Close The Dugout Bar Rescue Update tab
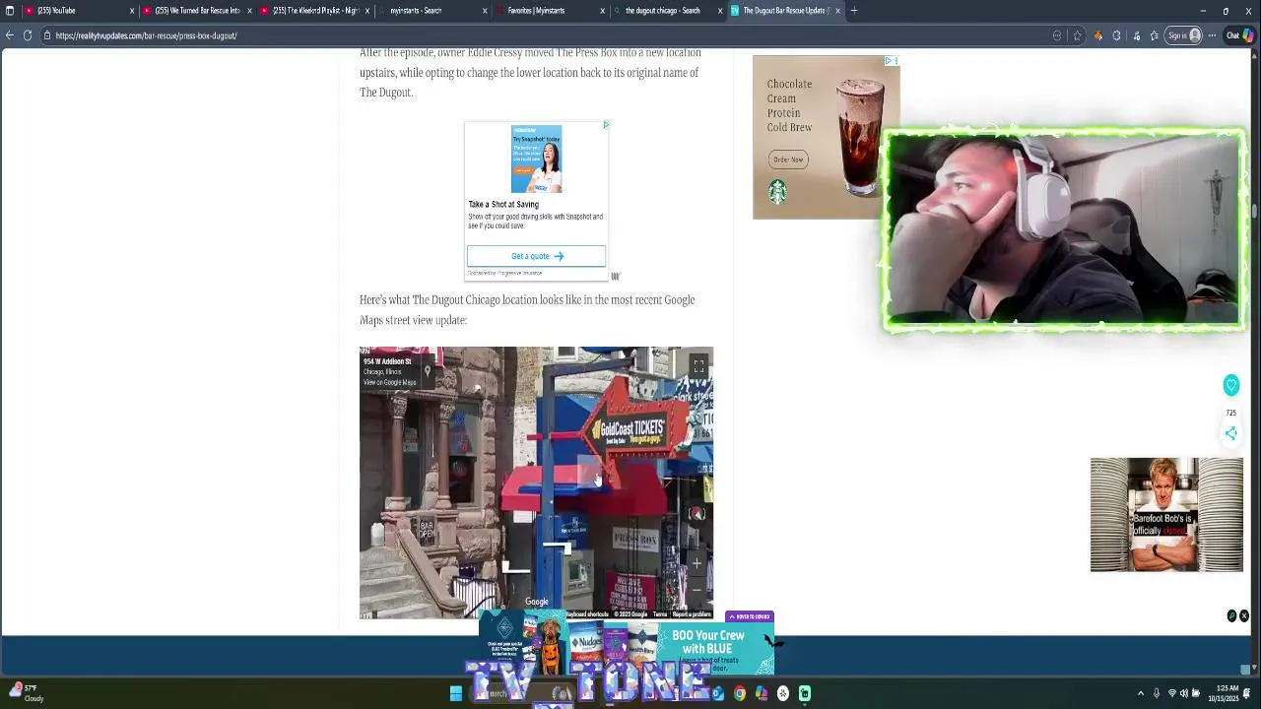1261x709 pixels. point(837,11)
